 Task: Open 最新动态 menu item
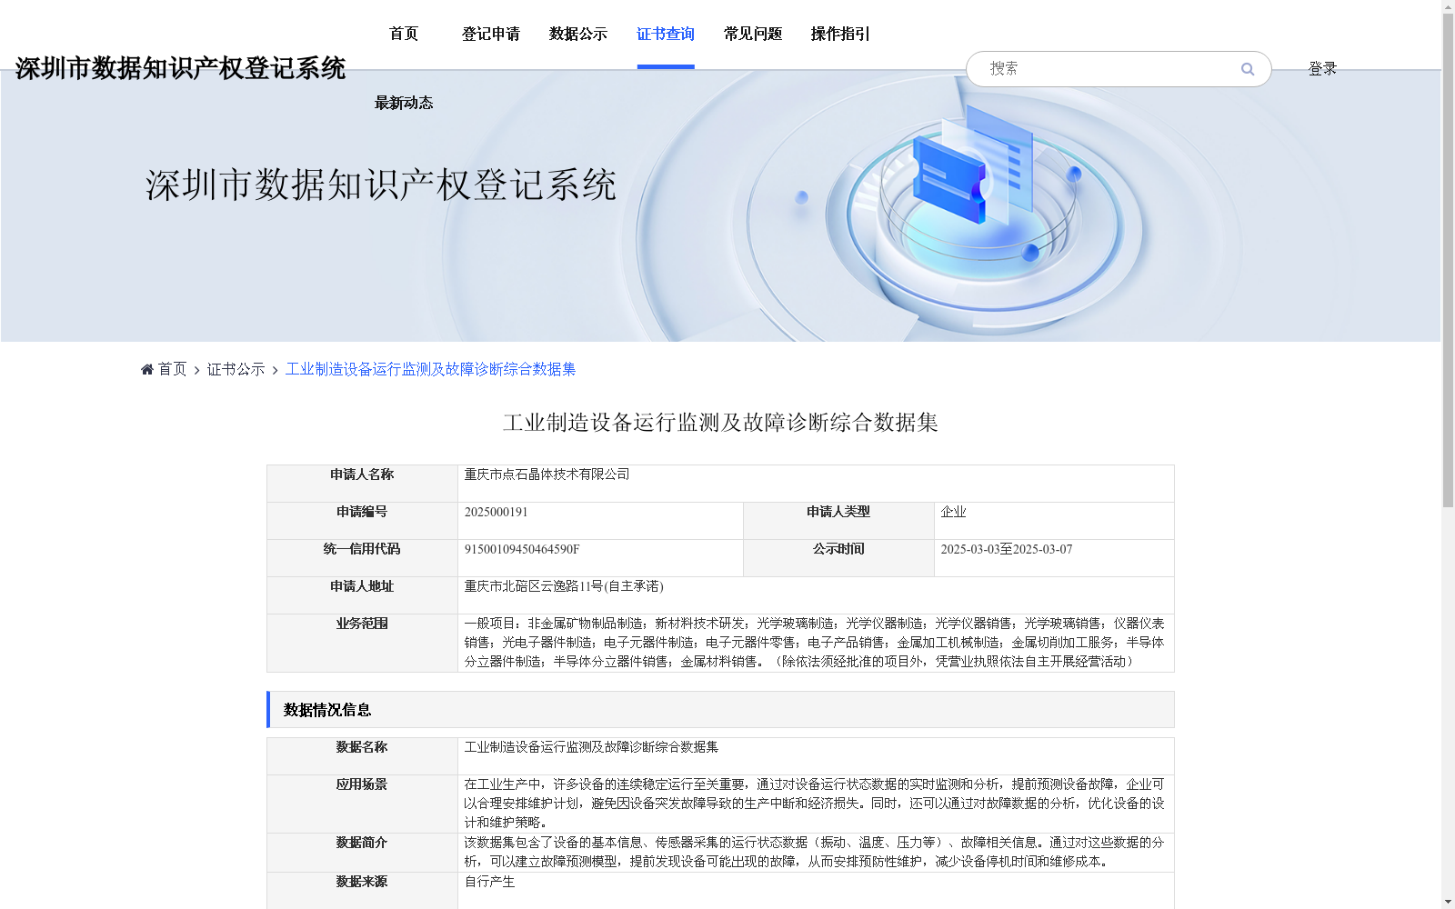[x=404, y=103]
